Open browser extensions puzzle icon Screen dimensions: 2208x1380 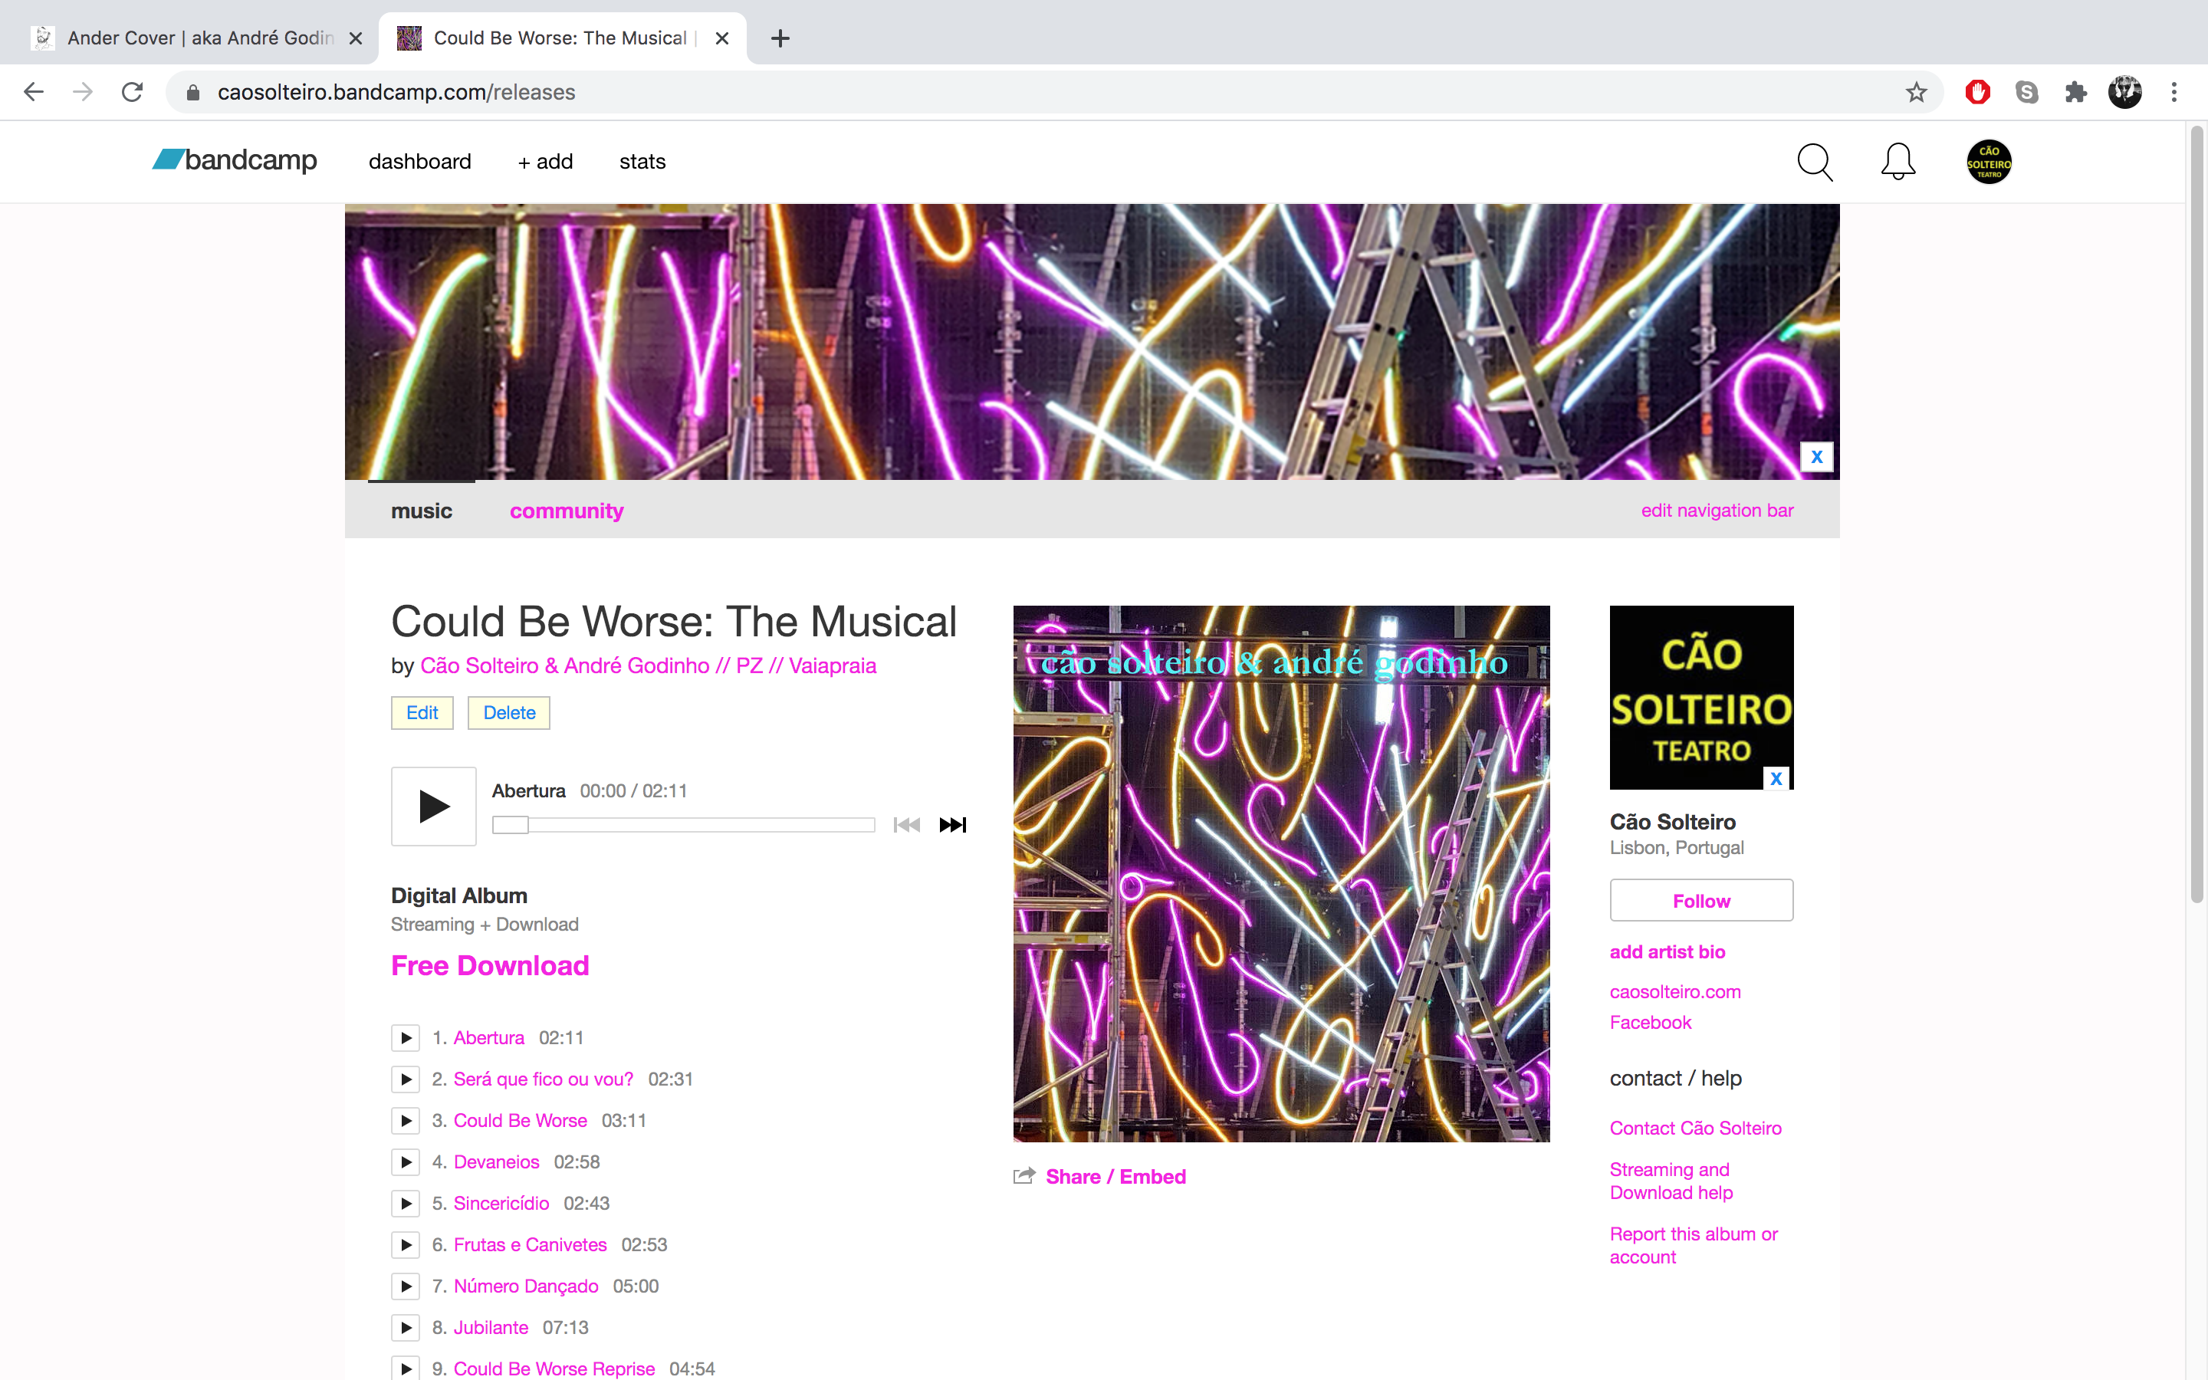[2075, 92]
